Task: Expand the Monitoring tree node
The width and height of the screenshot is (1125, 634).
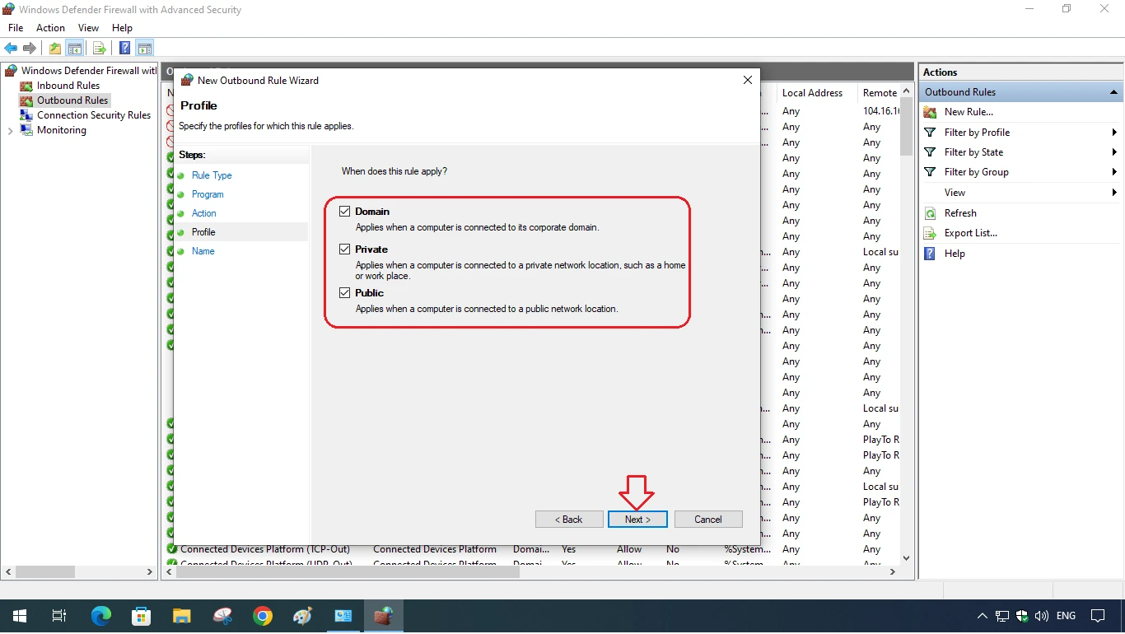Action: [11, 130]
